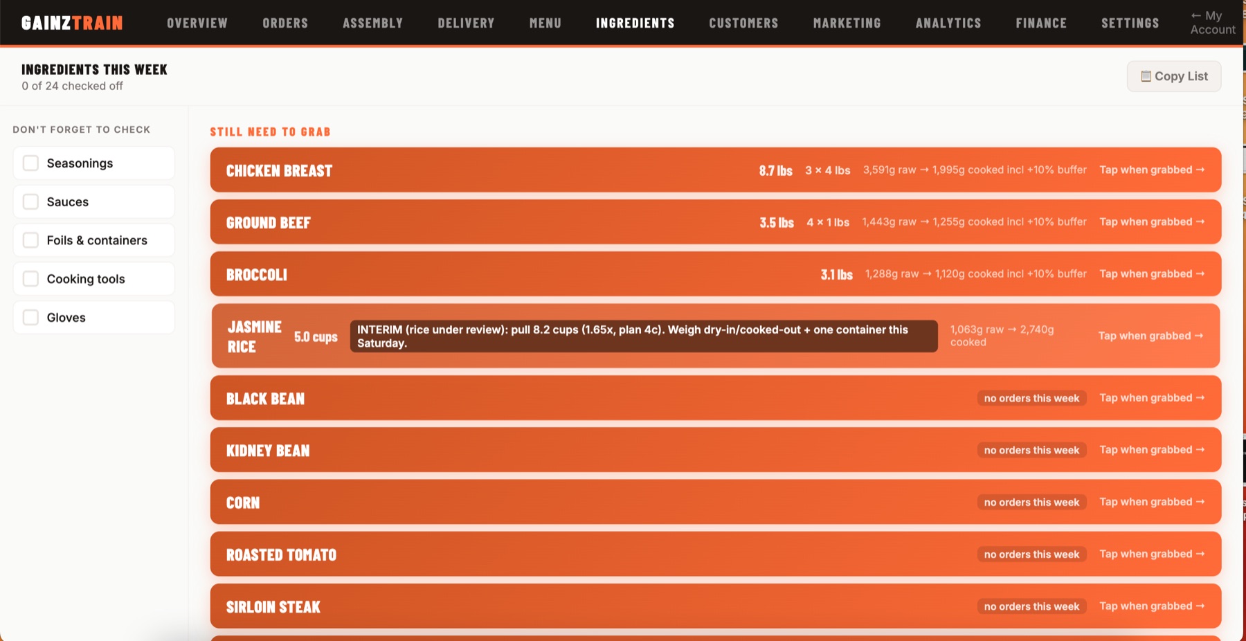Click the Ground Beef 4 × 1 lbs pack size
Screen dimensions: 1246x641
(828, 222)
